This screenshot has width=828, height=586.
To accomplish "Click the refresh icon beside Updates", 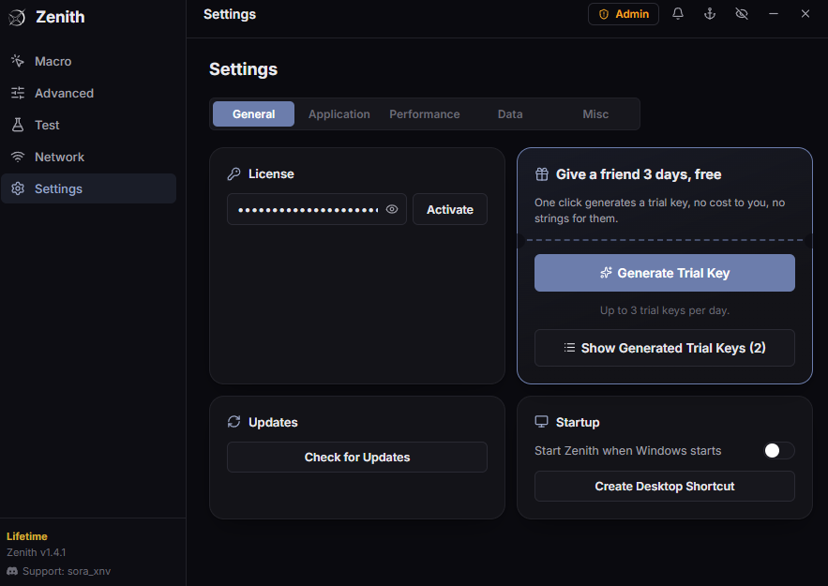I will [x=233, y=422].
